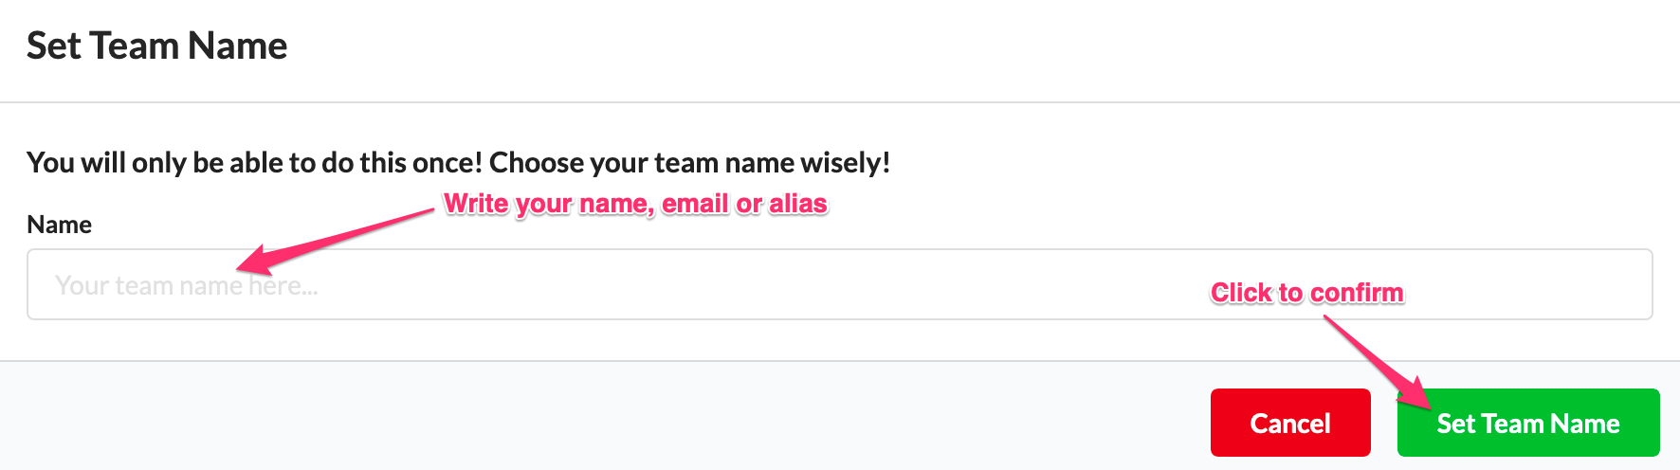
Task: Click the "Choose your team name wisely!" text
Action: (x=689, y=163)
